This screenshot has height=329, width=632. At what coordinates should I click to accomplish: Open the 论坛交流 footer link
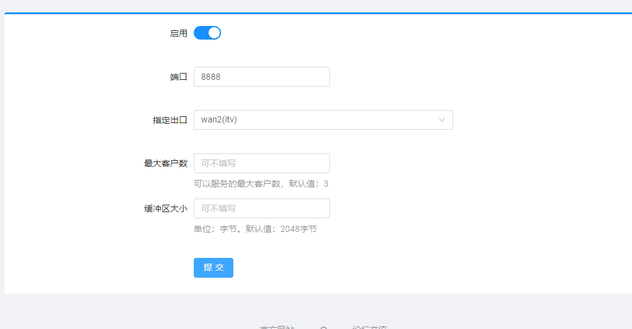(x=370, y=327)
